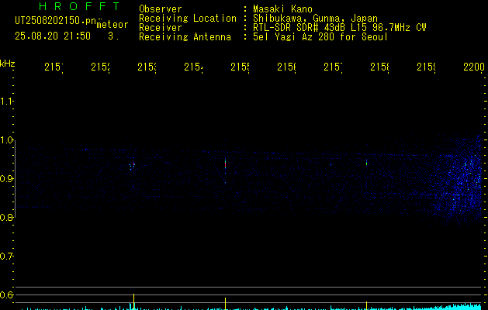Viewport: 488px width, 310px height.
Task: Click the Receiving Location label
Action: [188, 19]
